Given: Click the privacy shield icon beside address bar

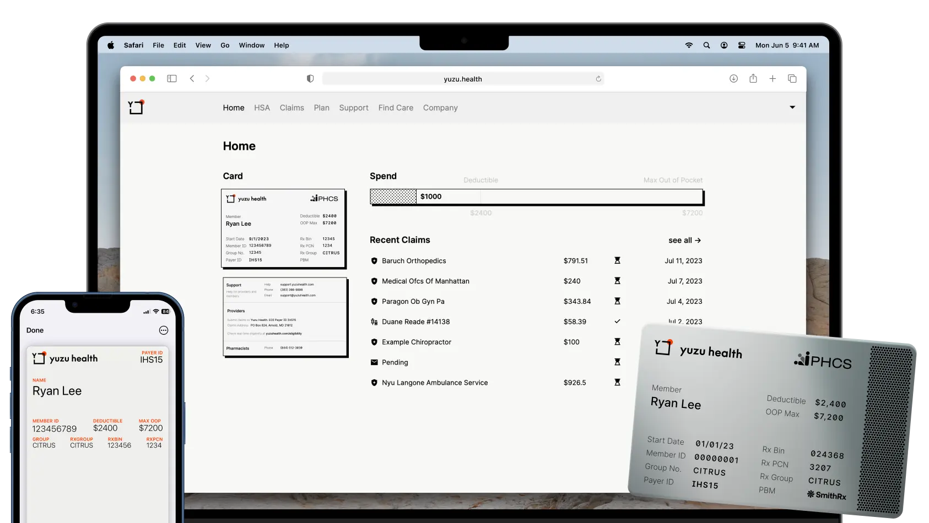Looking at the screenshot, I should [x=310, y=79].
